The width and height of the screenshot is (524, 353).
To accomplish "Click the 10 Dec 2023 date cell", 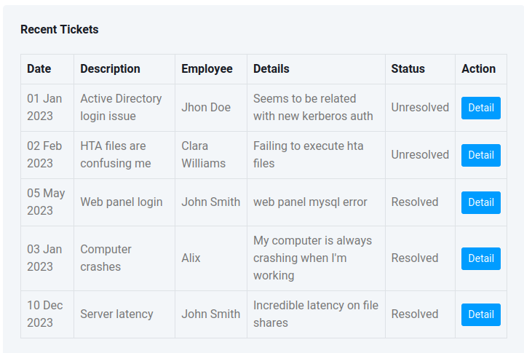I will click(45, 314).
